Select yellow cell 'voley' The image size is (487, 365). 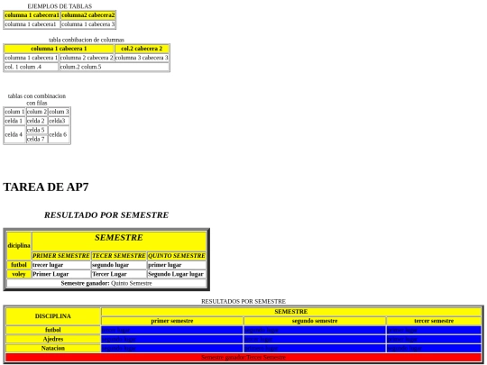click(x=19, y=274)
